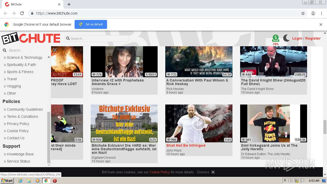Click the browser address bar
Screen dimensions: 327x184
tap(163, 13)
